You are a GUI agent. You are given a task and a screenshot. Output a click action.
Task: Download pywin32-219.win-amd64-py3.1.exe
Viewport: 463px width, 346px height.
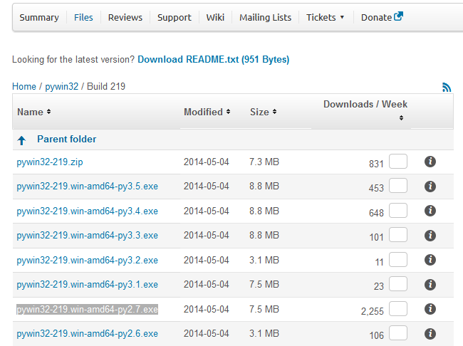87,284
